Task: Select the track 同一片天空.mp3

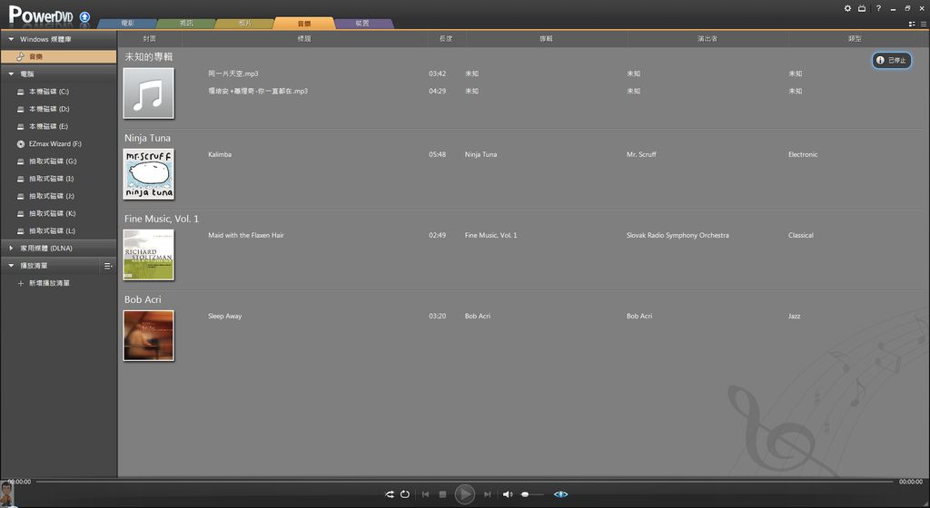Action: (233, 74)
